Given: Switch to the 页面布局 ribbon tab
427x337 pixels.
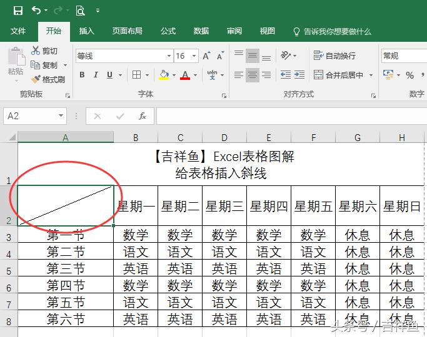Looking at the screenshot, I should pos(127,31).
